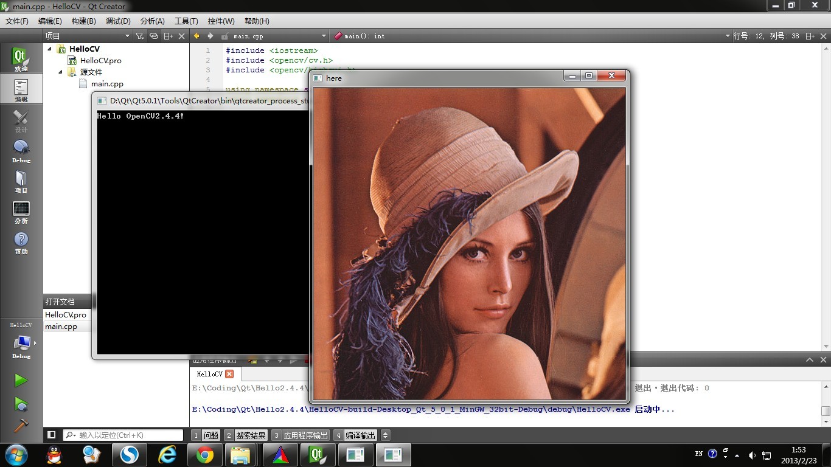The width and height of the screenshot is (831, 467).
Task: Run the project with green arrow
Action: (21, 380)
